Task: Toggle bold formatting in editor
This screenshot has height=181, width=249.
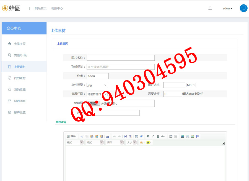Action: coord(148,136)
